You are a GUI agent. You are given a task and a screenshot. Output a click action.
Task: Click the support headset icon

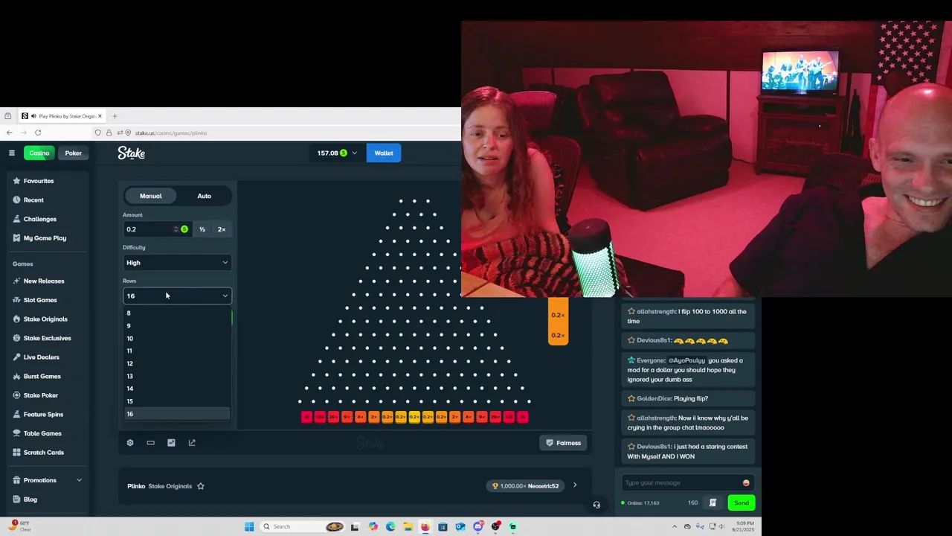[596, 505]
